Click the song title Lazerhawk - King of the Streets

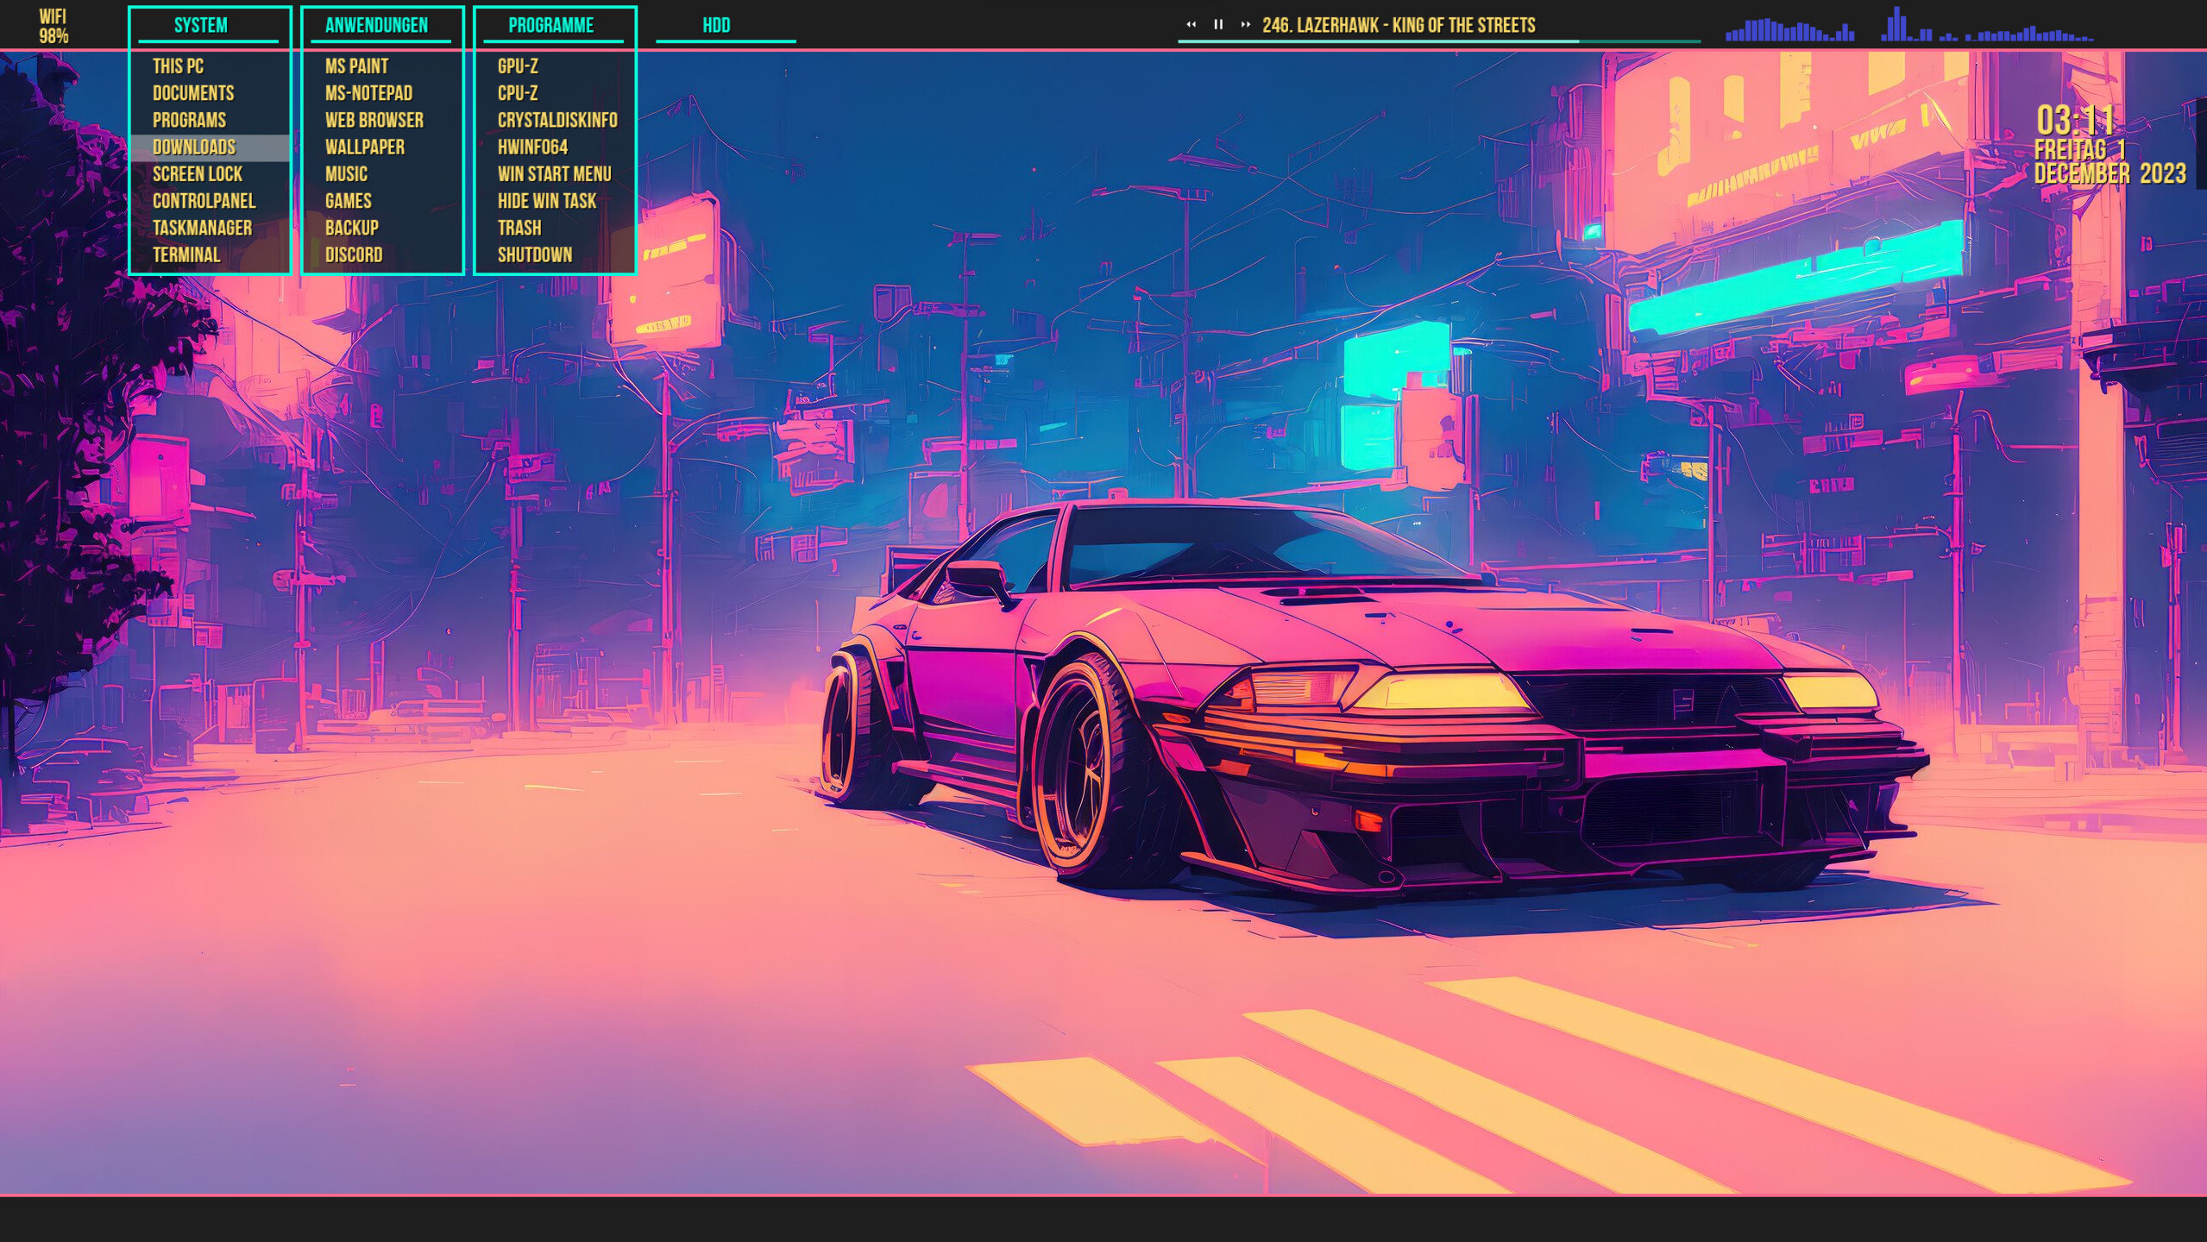point(1399,25)
